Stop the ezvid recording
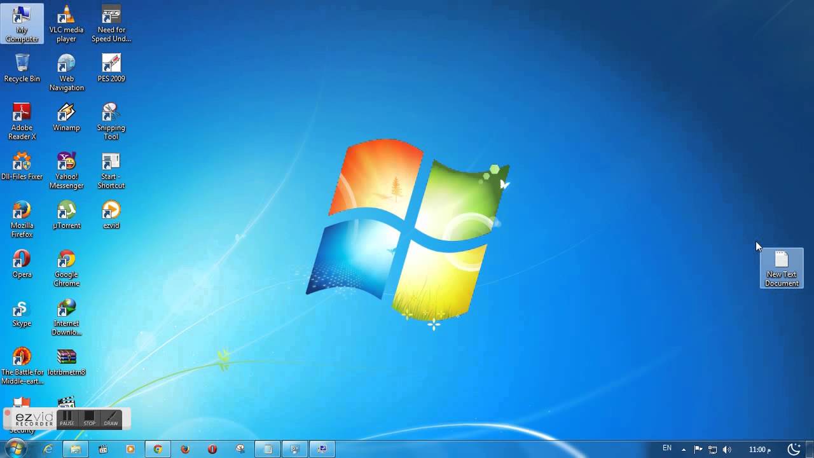814x458 pixels. pyautogui.click(x=89, y=419)
